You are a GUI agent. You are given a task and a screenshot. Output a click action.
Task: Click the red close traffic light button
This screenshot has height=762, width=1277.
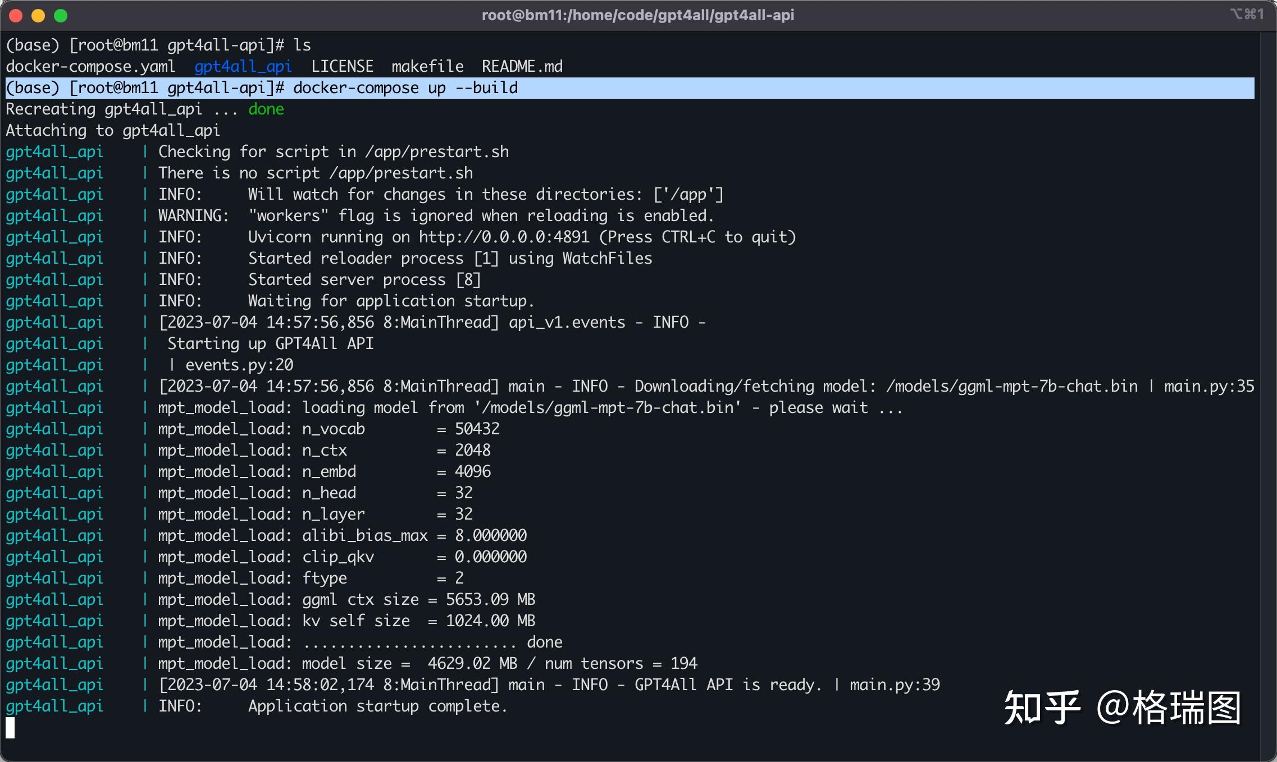click(16, 16)
